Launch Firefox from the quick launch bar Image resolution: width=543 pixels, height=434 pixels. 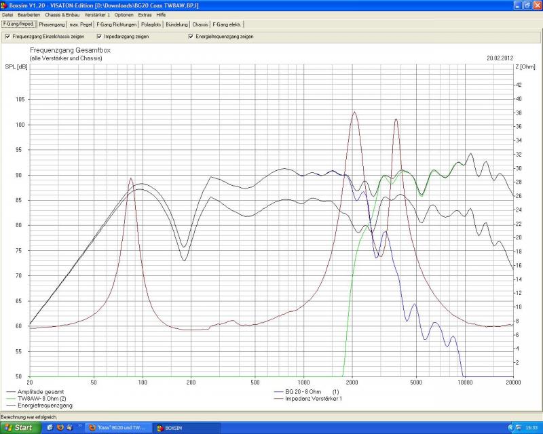tap(60, 428)
